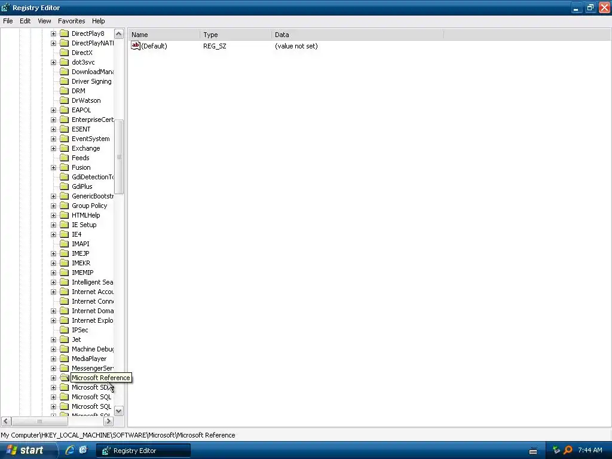Select the MessengerSer key
Screen dimensions: 612x459
point(93,368)
